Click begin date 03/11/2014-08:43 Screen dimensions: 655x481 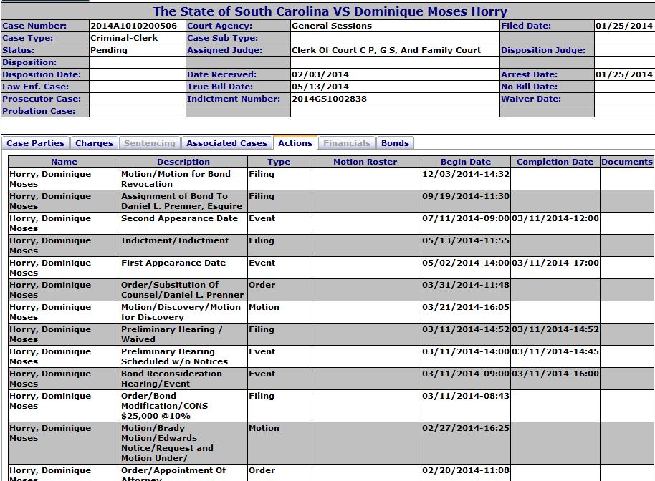point(466,396)
